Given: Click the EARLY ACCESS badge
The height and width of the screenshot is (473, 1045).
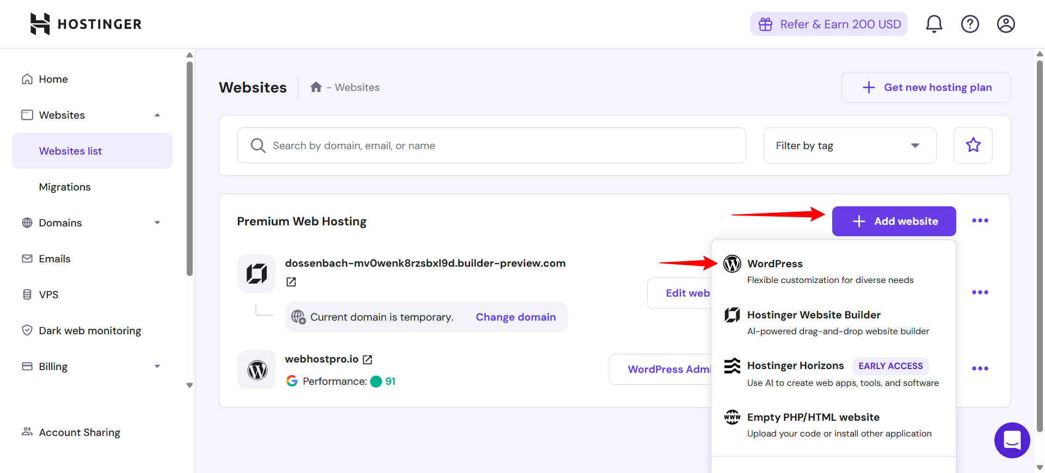Looking at the screenshot, I should [890, 366].
